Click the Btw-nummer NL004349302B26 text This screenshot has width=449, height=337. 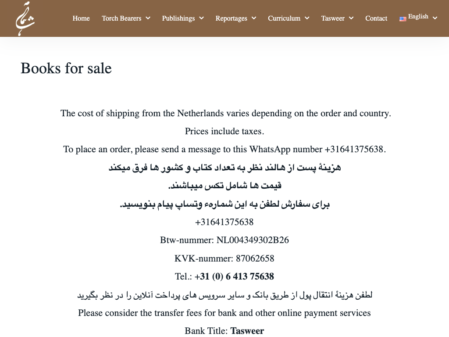(224, 240)
